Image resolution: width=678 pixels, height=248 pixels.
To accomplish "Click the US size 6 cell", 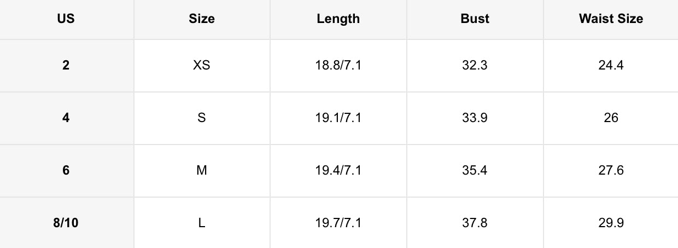I will (x=66, y=171).
